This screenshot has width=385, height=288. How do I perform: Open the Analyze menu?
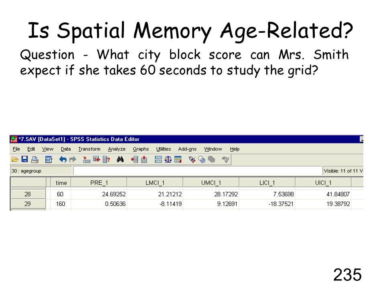pyautogui.click(x=117, y=149)
